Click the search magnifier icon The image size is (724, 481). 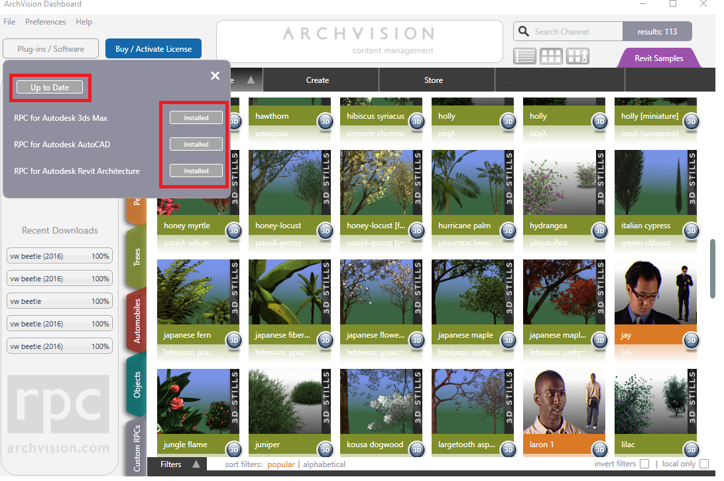(x=524, y=31)
